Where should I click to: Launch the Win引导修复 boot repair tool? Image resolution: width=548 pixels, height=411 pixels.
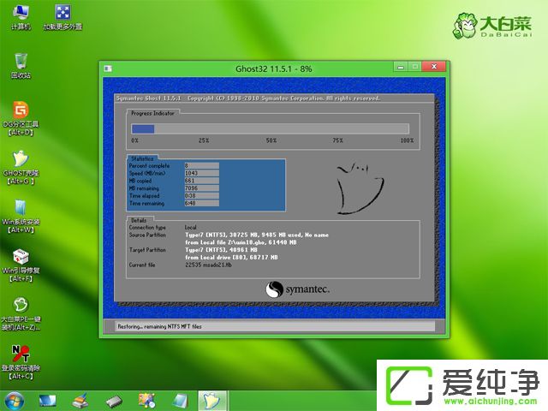(21, 258)
